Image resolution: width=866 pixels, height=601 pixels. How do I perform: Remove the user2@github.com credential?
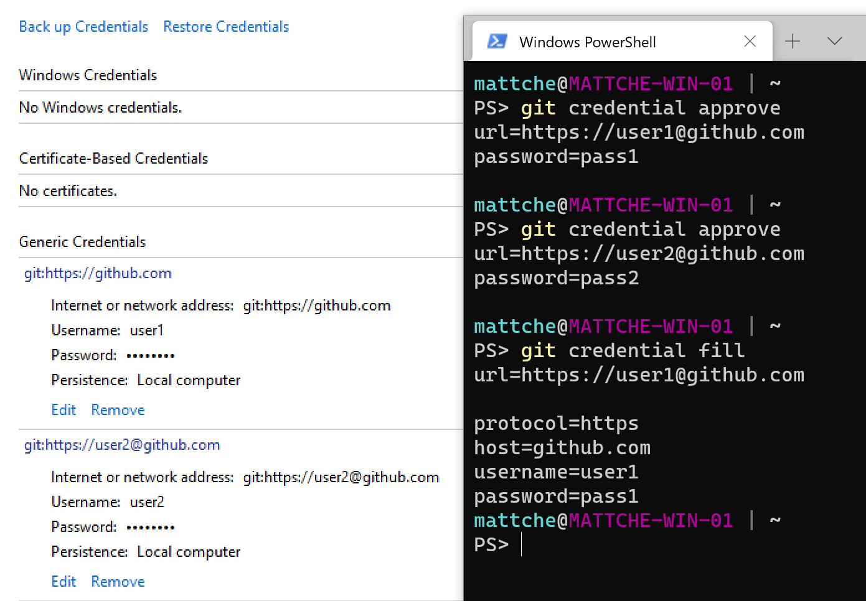pos(118,581)
